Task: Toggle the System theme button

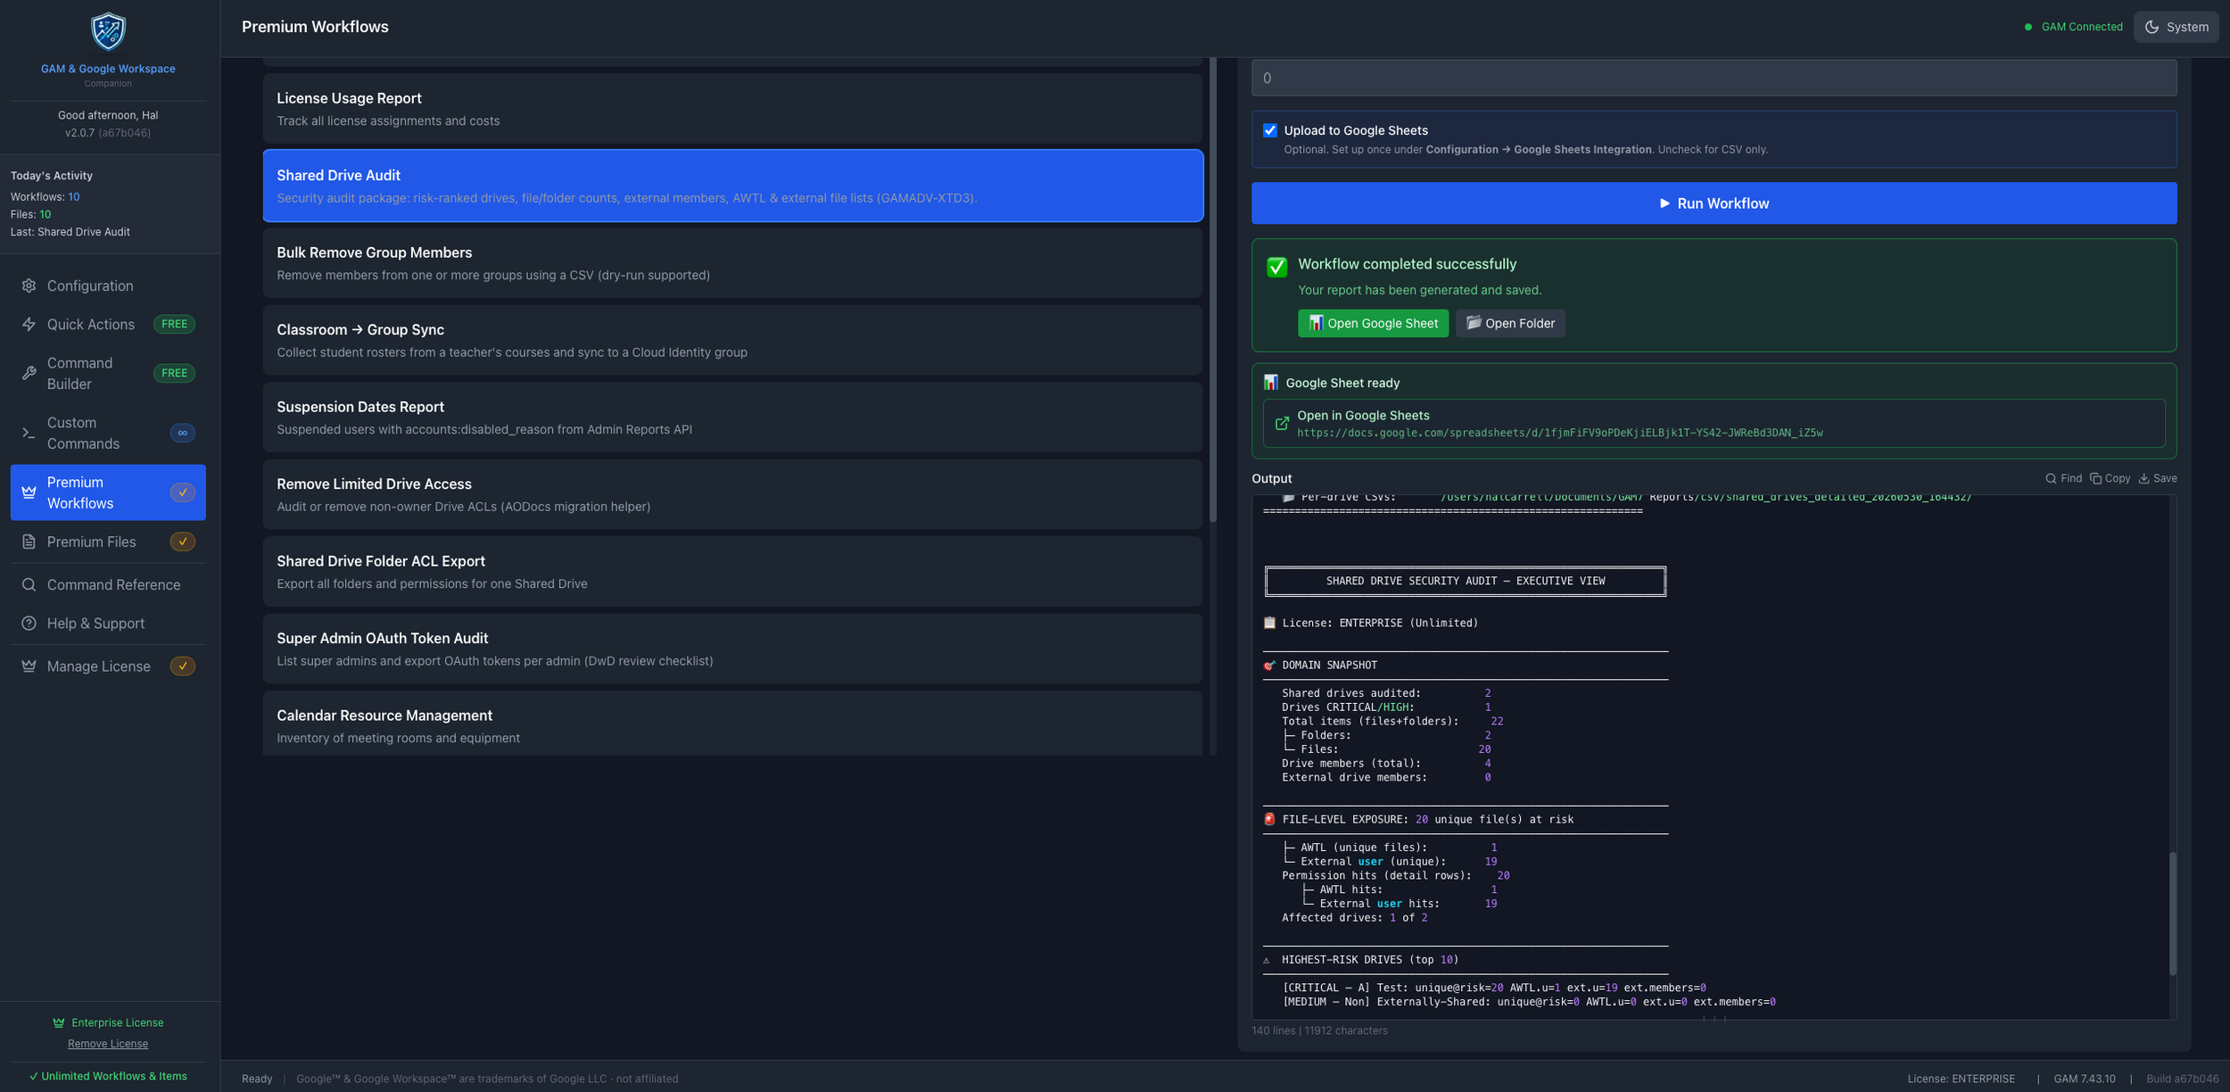Action: 2176,27
